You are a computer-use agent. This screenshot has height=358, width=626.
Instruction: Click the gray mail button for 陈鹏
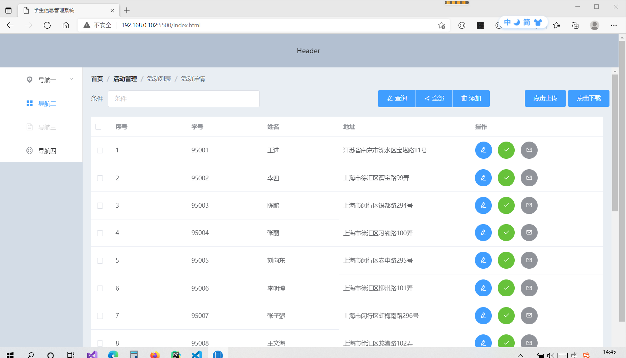(529, 205)
